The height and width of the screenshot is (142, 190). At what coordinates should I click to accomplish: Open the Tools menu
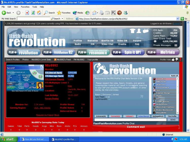pos(34,7)
